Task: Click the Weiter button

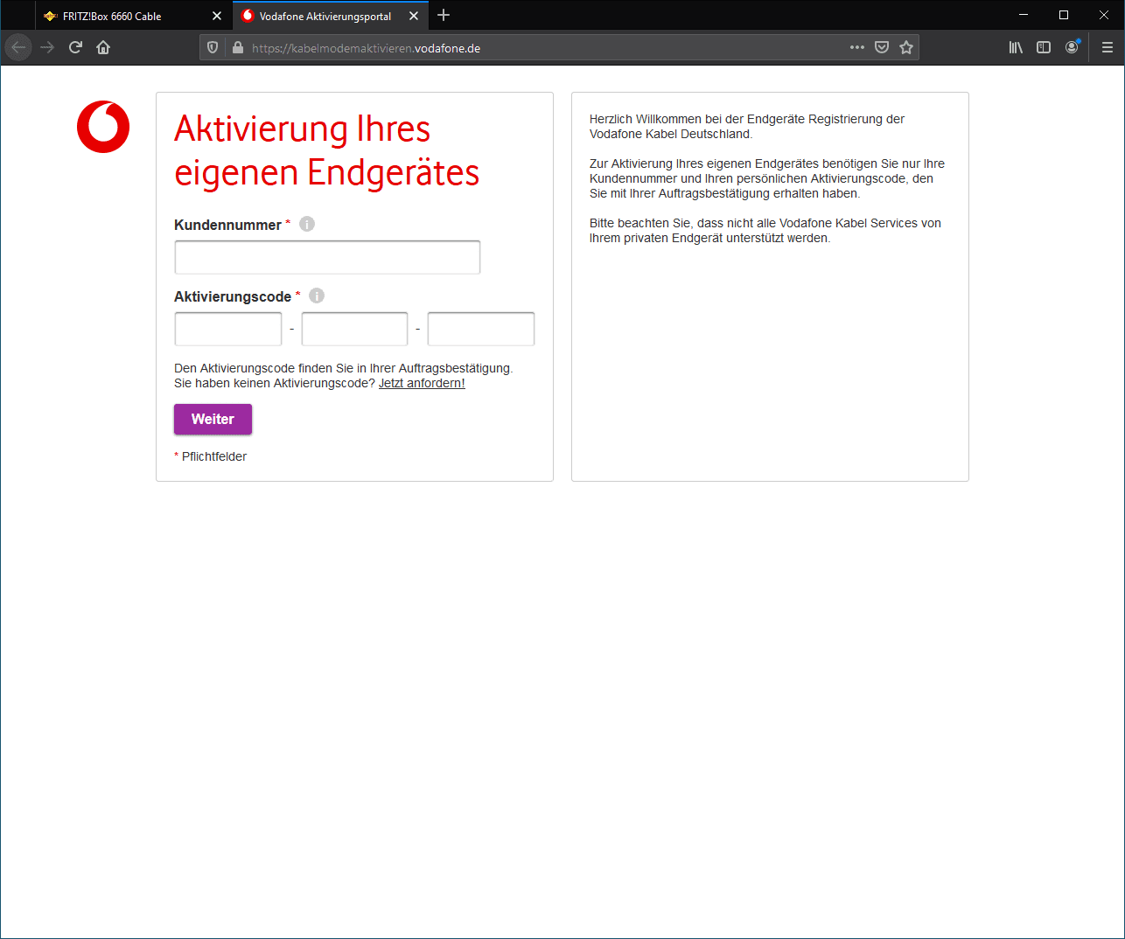Action: coord(213,419)
